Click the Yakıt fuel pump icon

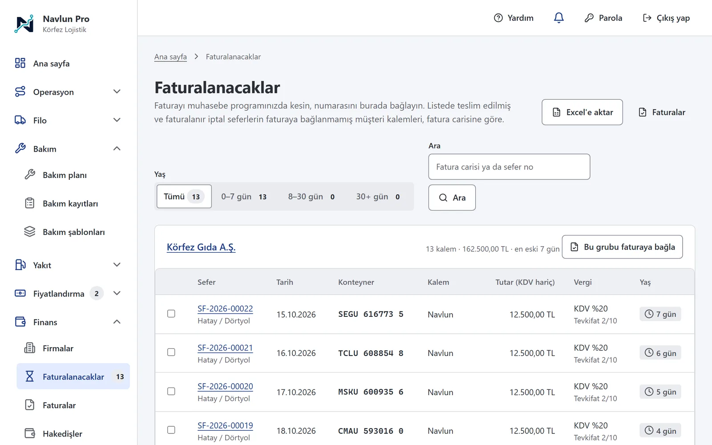tap(20, 265)
